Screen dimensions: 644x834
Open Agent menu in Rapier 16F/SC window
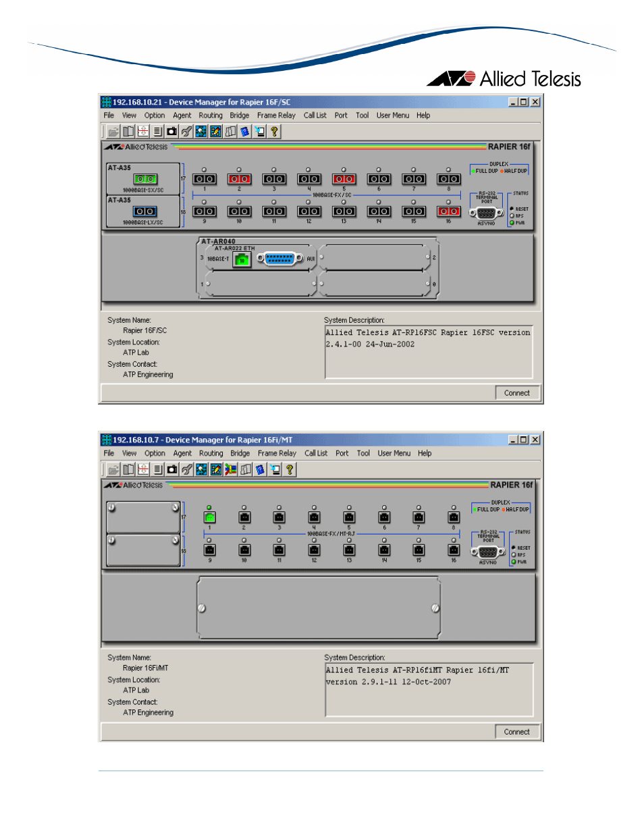182,115
